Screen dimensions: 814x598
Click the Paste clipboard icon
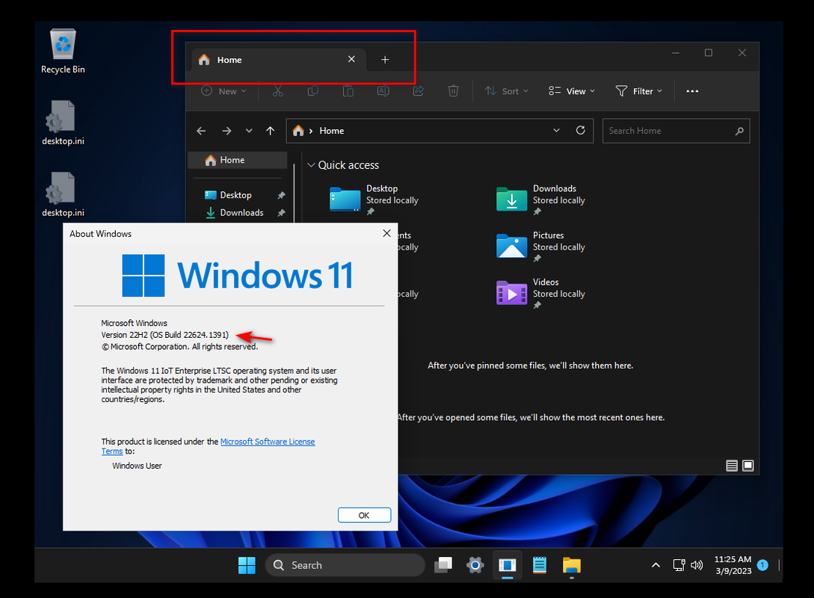click(348, 91)
